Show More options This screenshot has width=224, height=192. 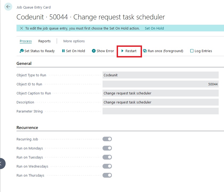point(74,41)
